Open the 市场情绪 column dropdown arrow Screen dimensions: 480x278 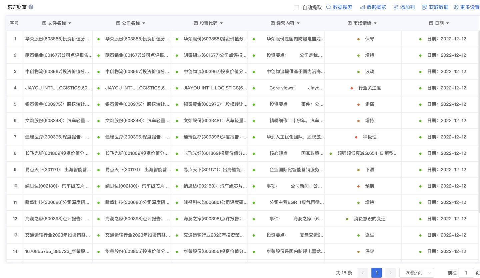coord(375,23)
